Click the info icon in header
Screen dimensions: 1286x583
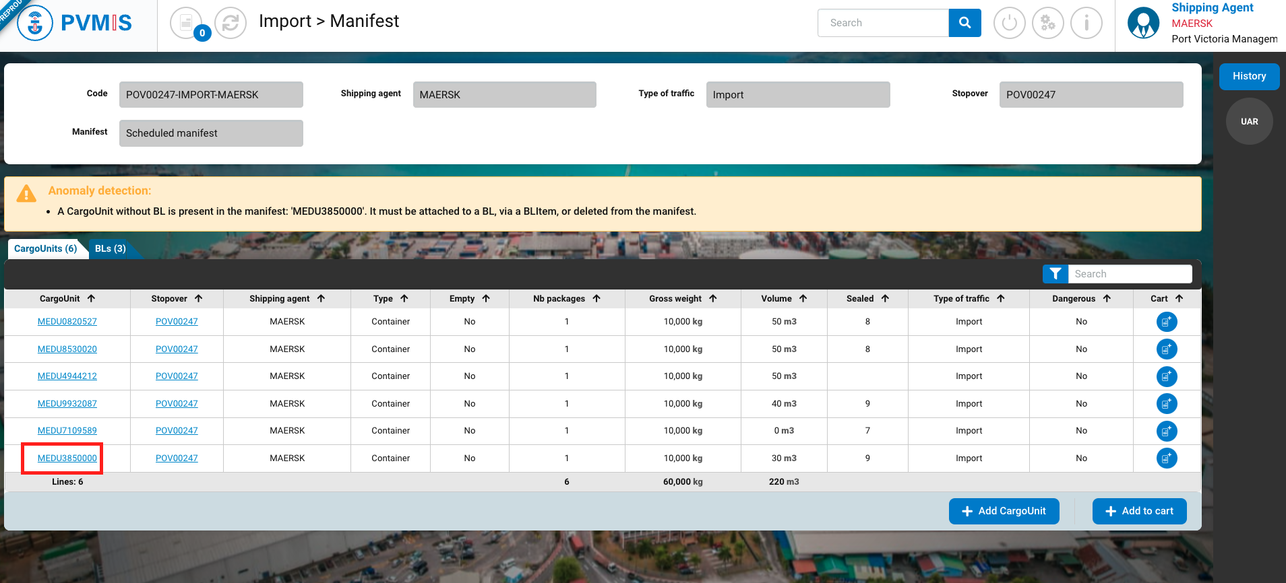tap(1086, 23)
